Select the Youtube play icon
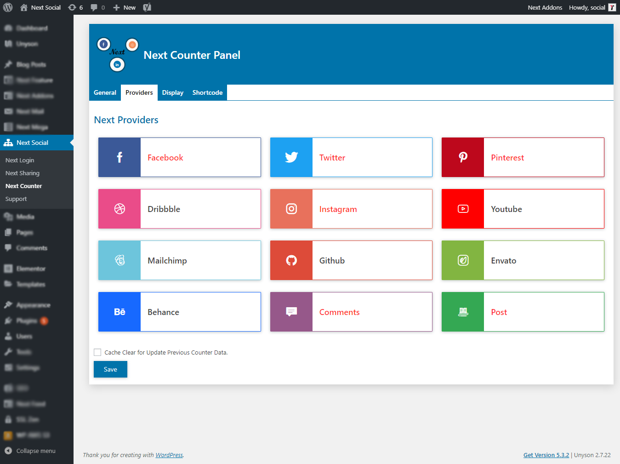 click(x=463, y=209)
